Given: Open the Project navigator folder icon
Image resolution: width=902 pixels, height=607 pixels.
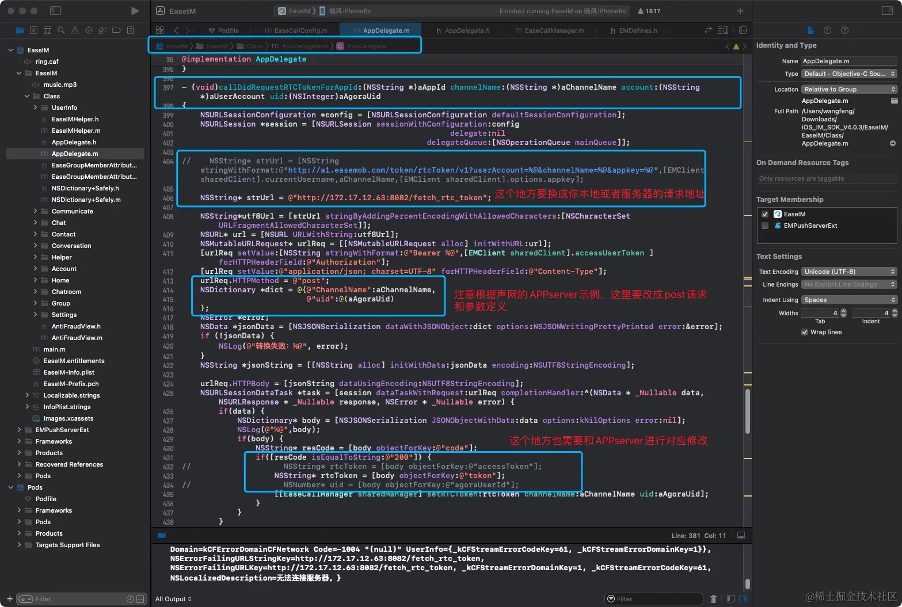Looking at the screenshot, I should pos(20,30).
